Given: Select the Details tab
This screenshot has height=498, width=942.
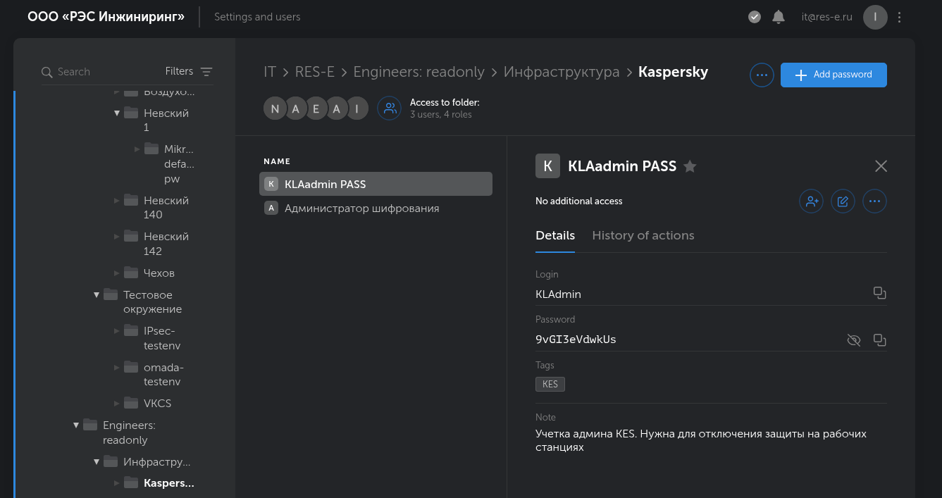Looking at the screenshot, I should click(x=554, y=235).
